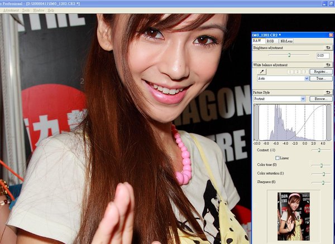Close the IMG_1202.CR2 tool palette
Viewport: 335px width, 244px height.
tap(331, 35)
